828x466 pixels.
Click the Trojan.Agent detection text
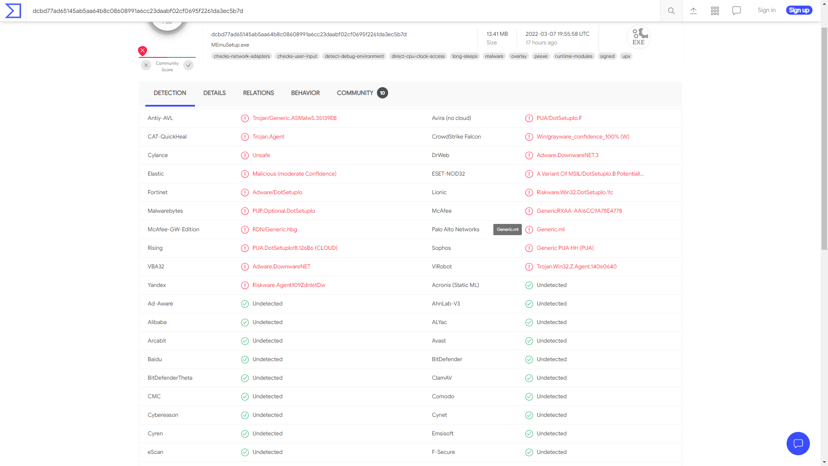click(x=268, y=137)
